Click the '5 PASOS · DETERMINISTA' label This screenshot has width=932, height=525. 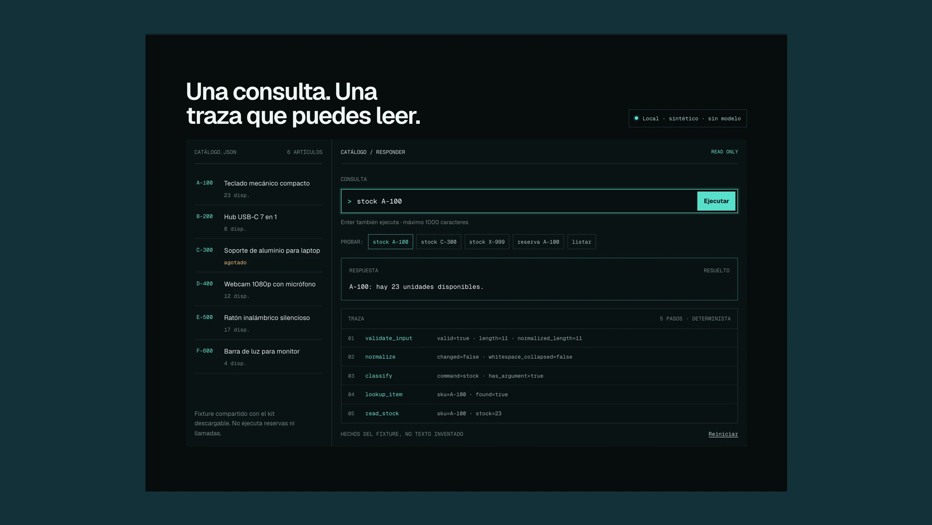point(695,319)
